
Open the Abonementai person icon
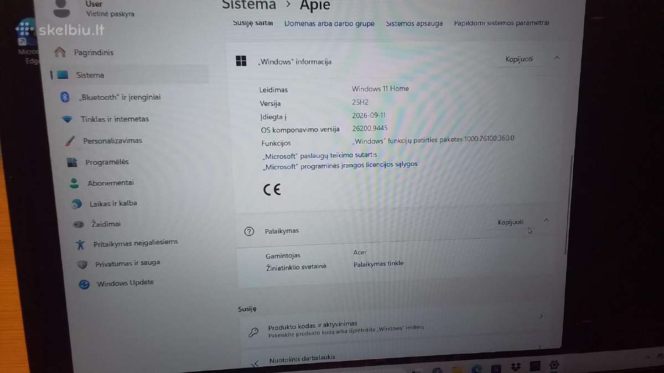(x=74, y=183)
